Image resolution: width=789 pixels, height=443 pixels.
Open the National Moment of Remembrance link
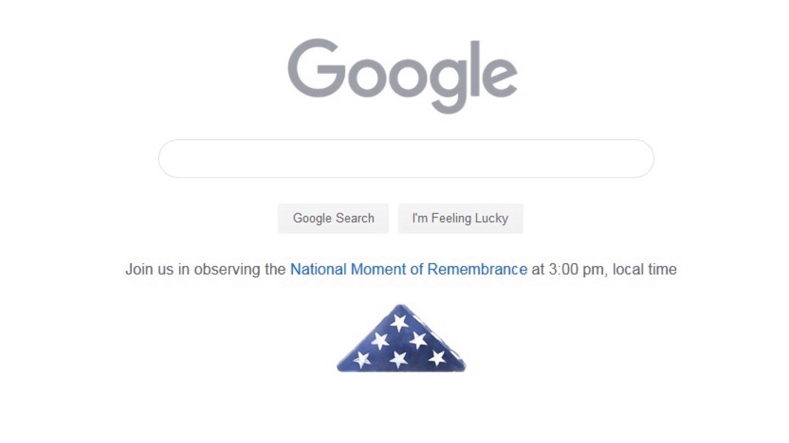coord(408,269)
